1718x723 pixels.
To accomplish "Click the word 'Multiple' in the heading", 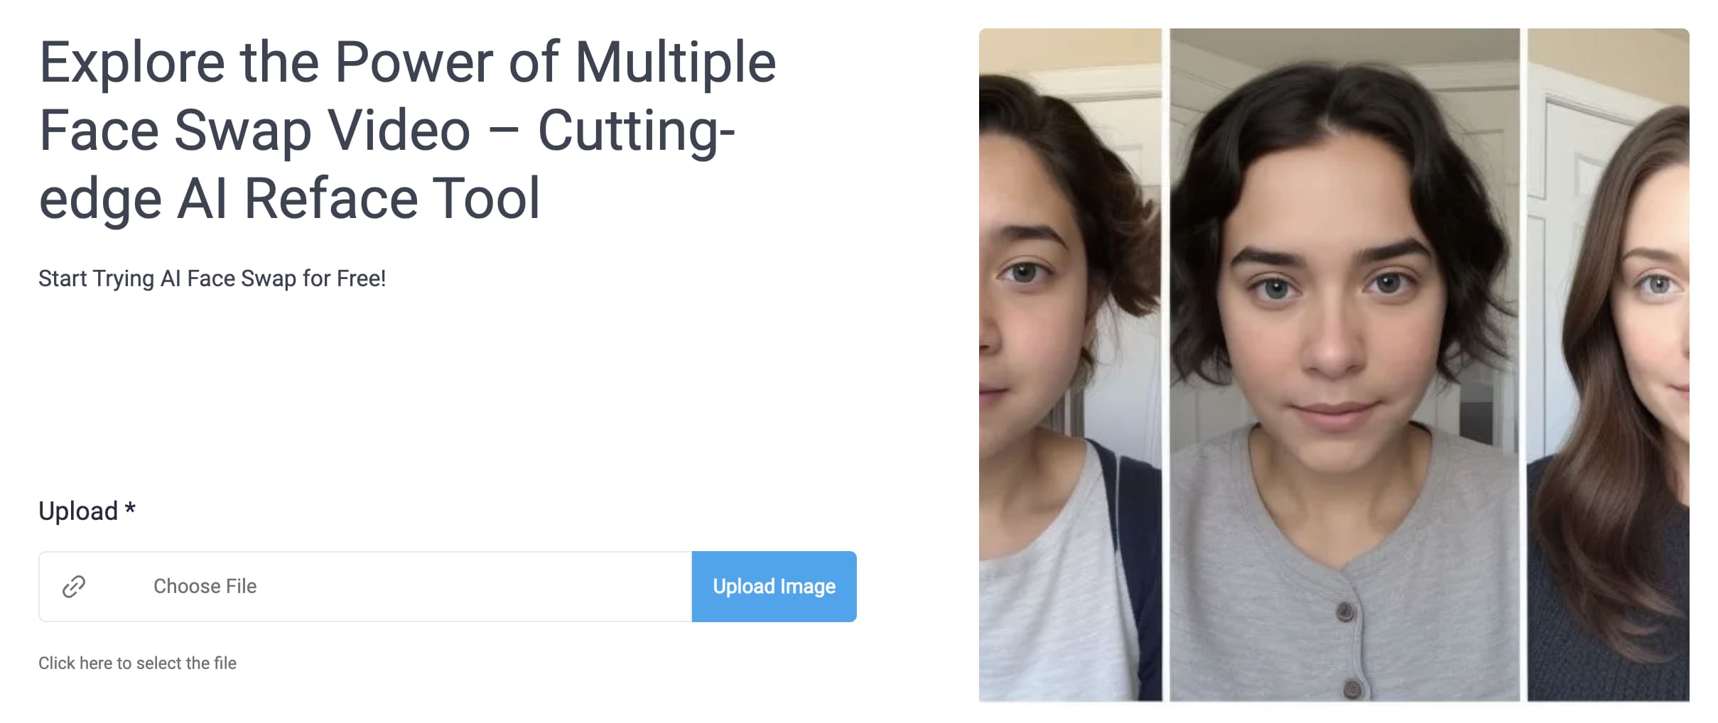I will (675, 64).
